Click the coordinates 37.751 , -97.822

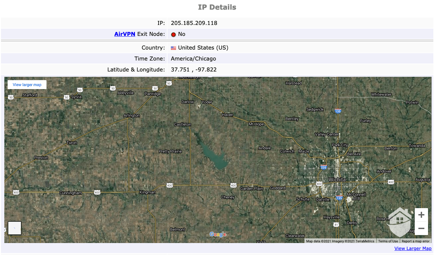[x=194, y=69]
